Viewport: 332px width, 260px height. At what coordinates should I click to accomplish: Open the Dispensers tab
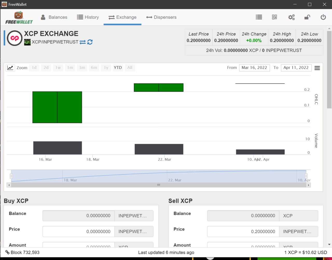161,17
